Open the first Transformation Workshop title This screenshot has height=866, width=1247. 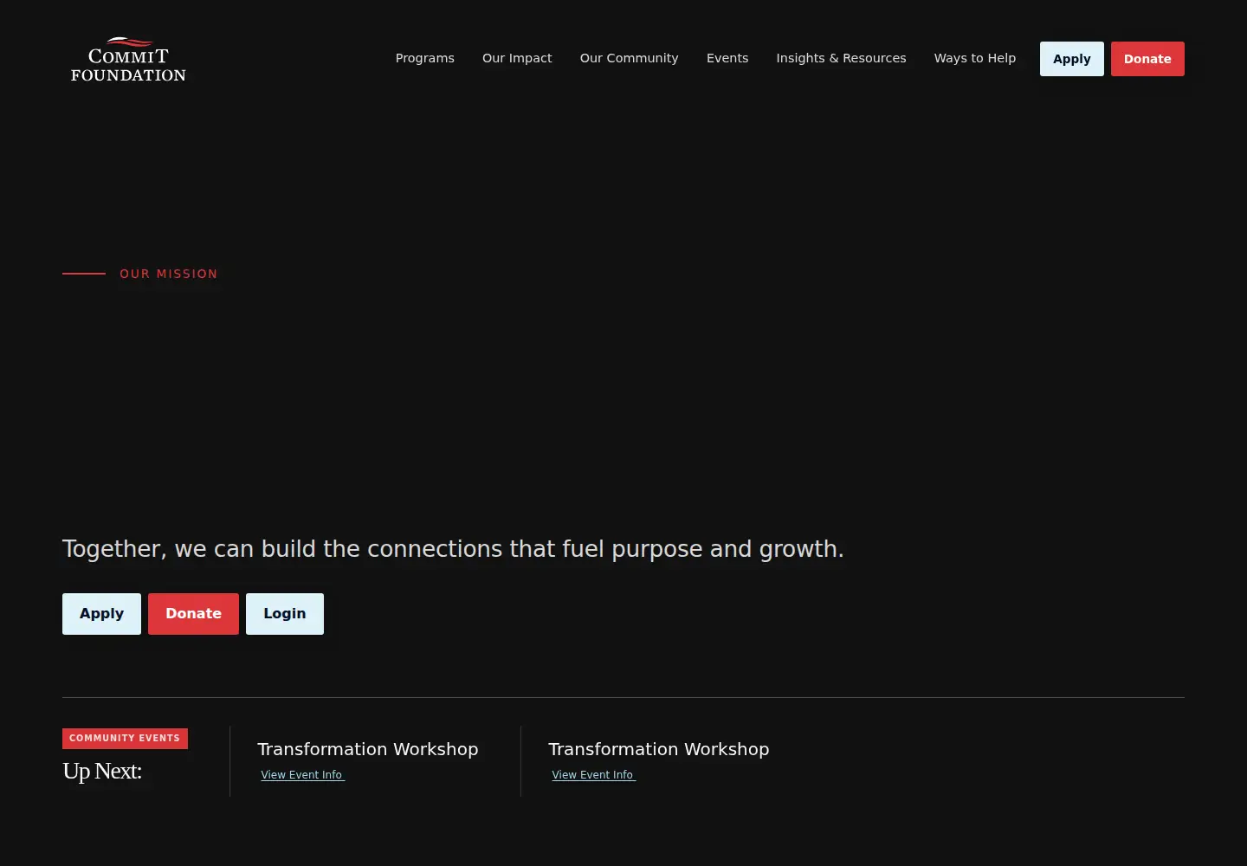coord(368,749)
